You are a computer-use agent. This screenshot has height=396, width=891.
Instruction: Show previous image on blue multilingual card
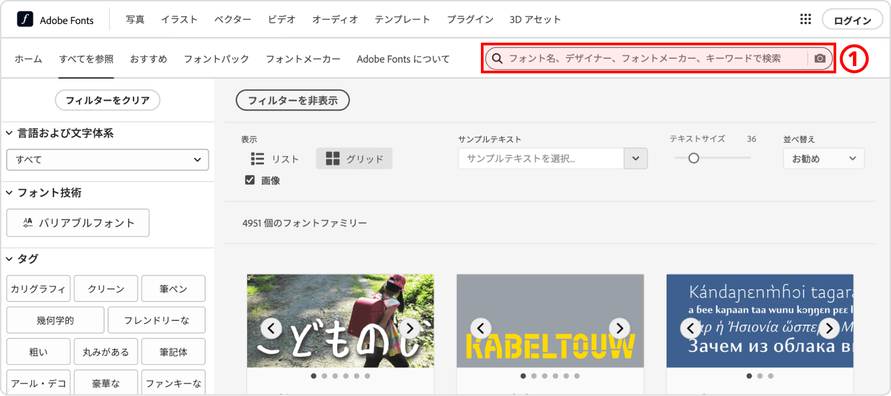tap(690, 328)
